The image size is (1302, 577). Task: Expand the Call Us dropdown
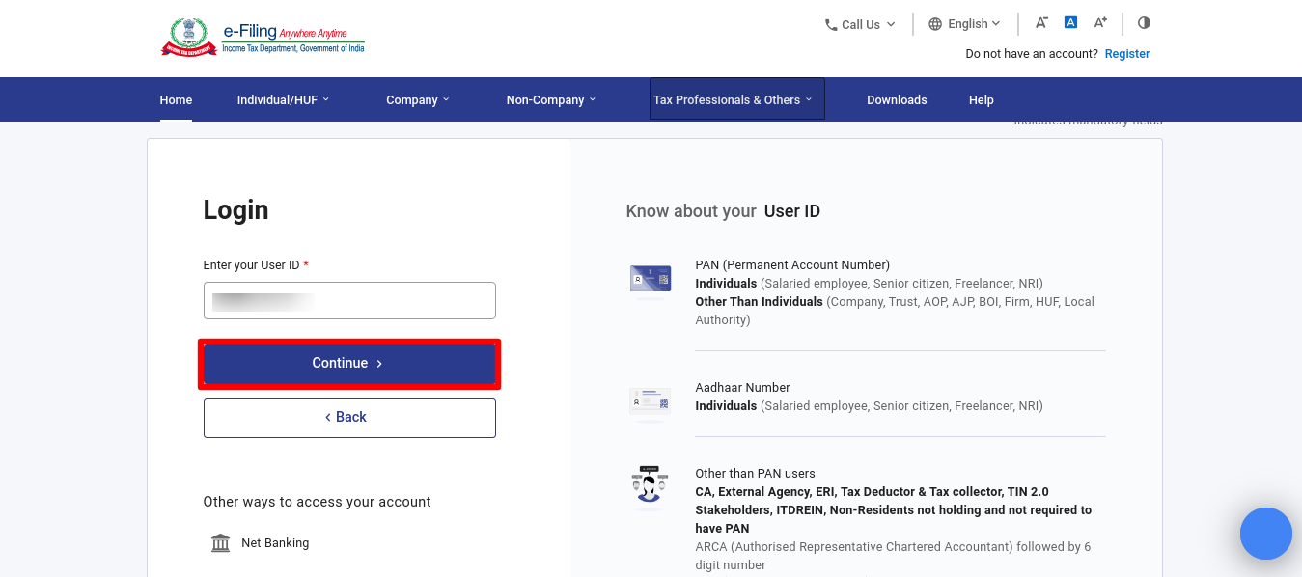pos(860,25)
